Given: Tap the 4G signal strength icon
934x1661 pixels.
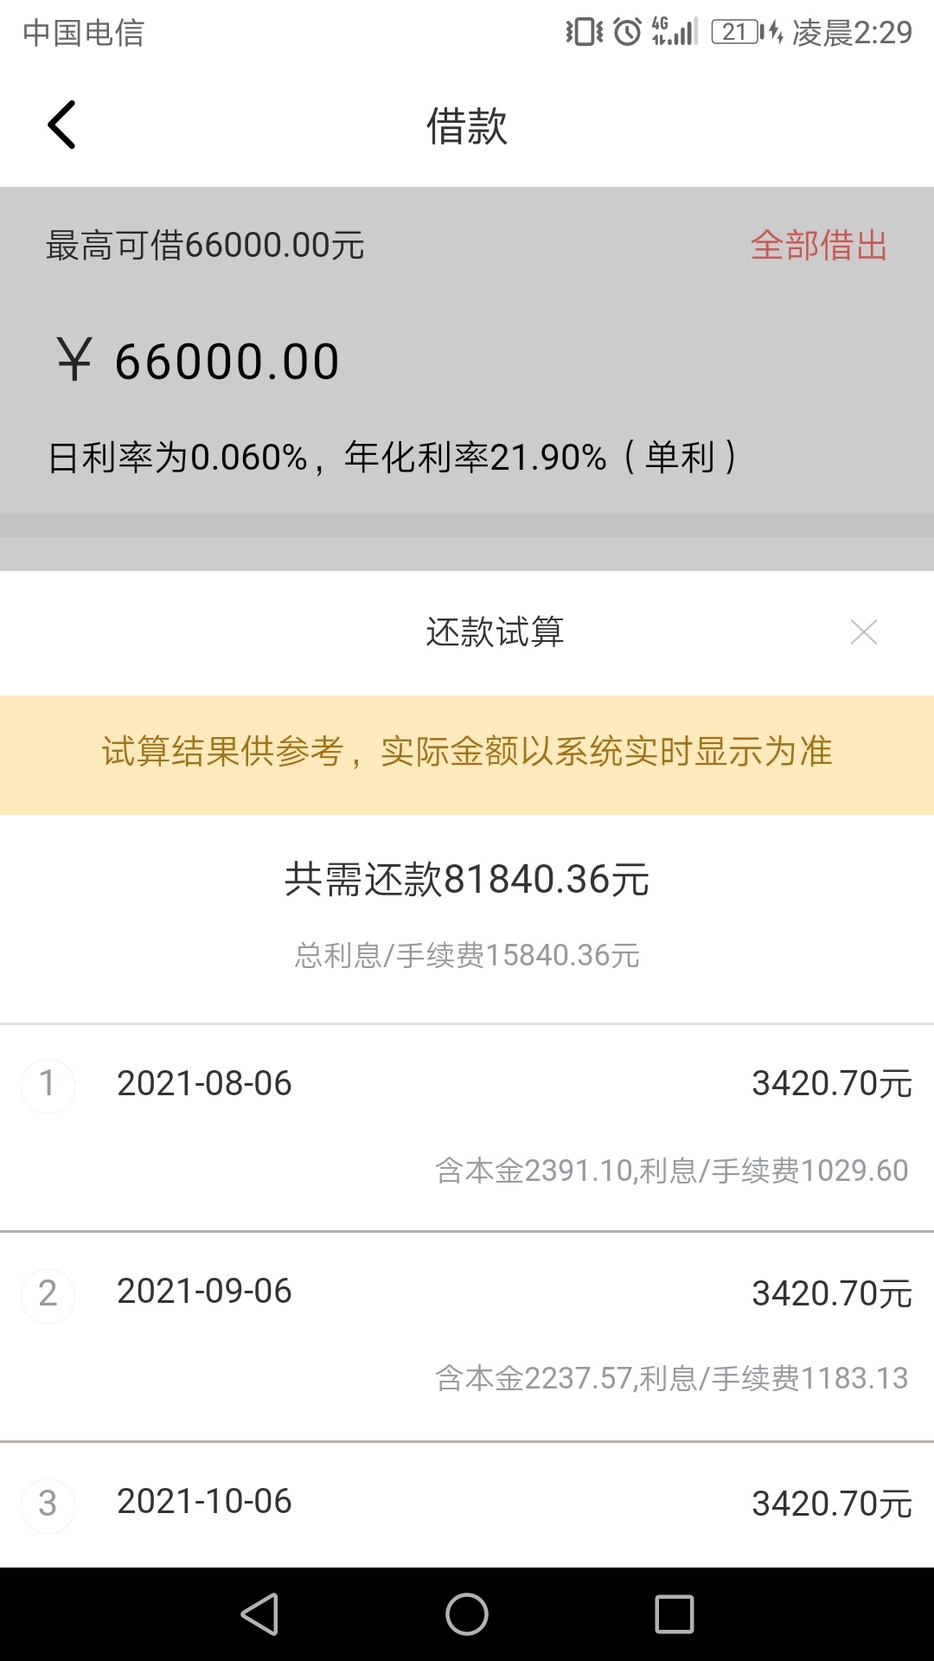Looking at the screenshot, I should [675, 32].
